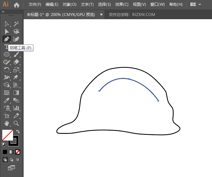
Task: Reset to default fill and stroke
Action: [x=4, y=144]
